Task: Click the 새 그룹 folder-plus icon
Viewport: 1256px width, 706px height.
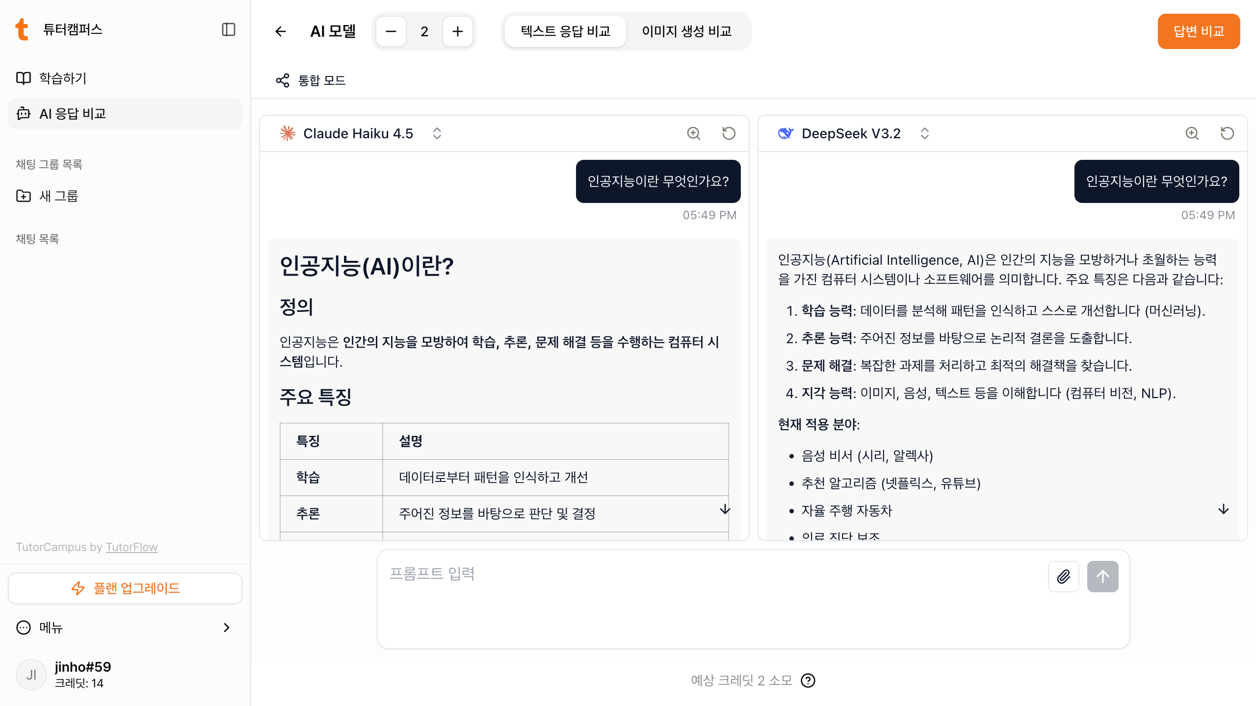Action: 24,196
